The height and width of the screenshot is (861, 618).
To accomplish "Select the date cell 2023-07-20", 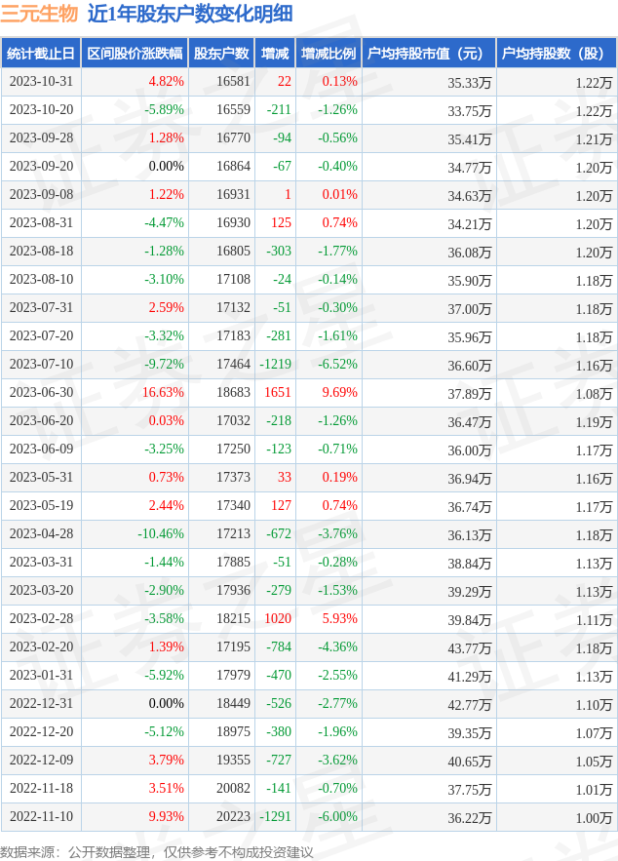I will (x=41, y=336).
